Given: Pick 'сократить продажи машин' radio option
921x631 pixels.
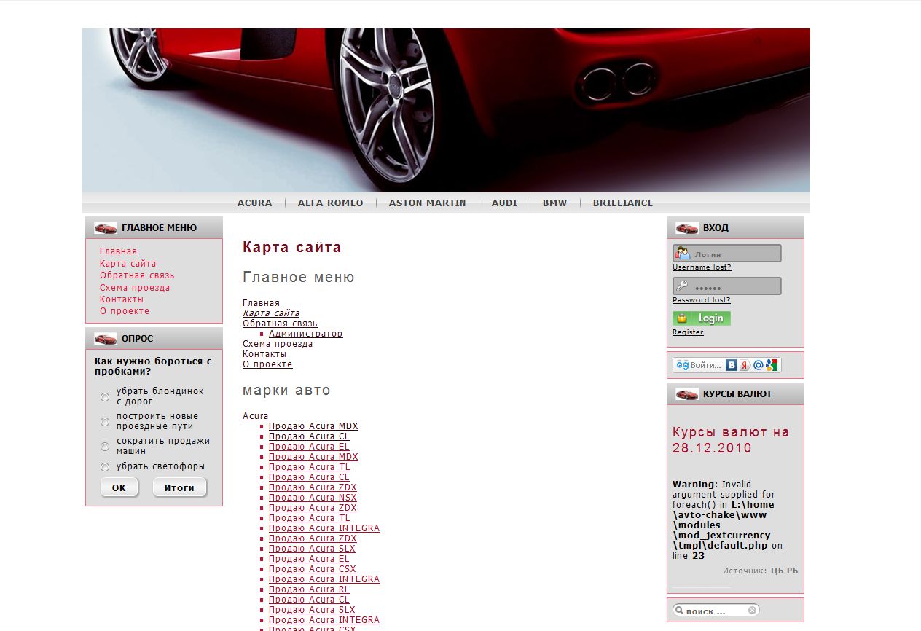Looking at the screenshot, I should coord(105,447).
